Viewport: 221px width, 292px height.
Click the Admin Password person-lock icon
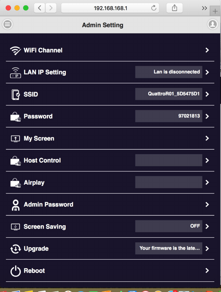pos(15,205)
